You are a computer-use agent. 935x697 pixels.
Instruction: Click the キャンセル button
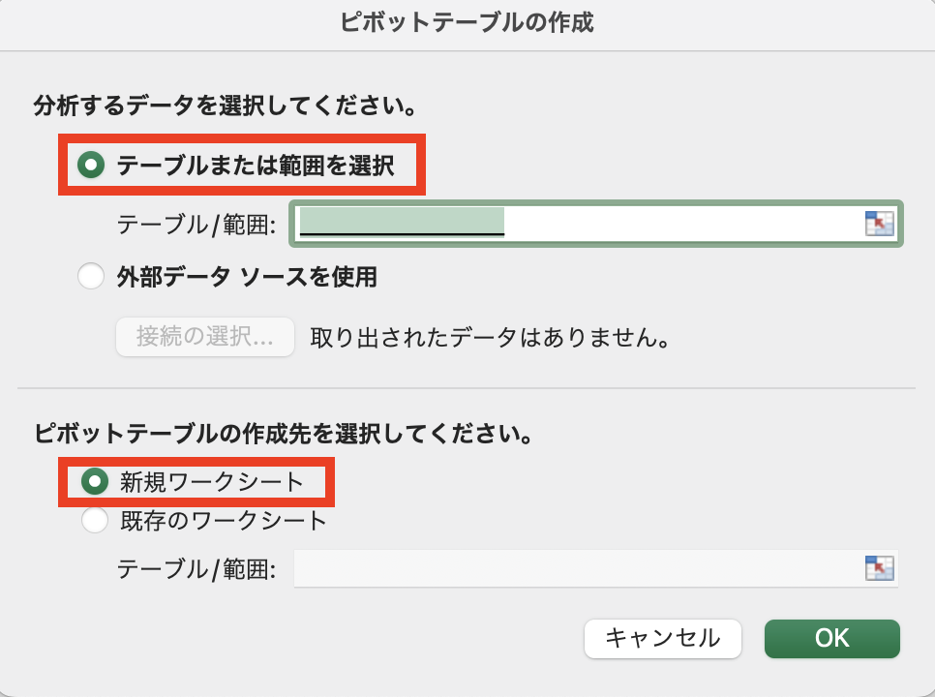[662, 638]
